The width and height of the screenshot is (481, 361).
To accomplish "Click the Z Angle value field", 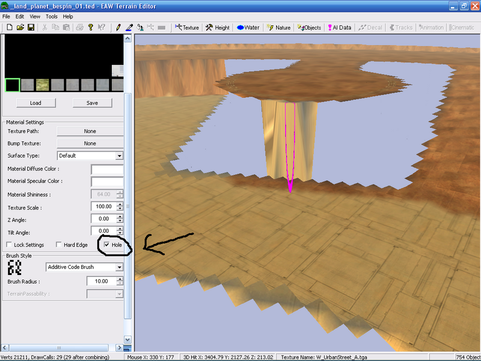I will click(103, 218).
